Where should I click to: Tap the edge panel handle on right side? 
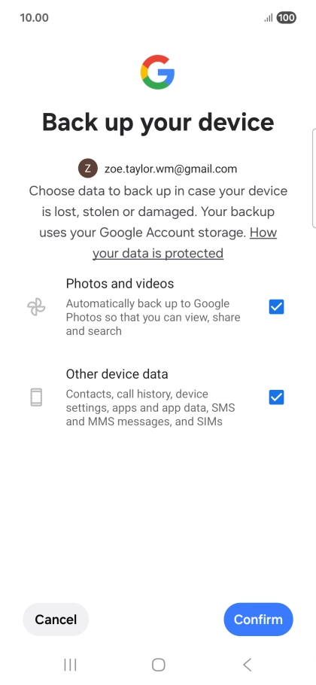(314, 178)
